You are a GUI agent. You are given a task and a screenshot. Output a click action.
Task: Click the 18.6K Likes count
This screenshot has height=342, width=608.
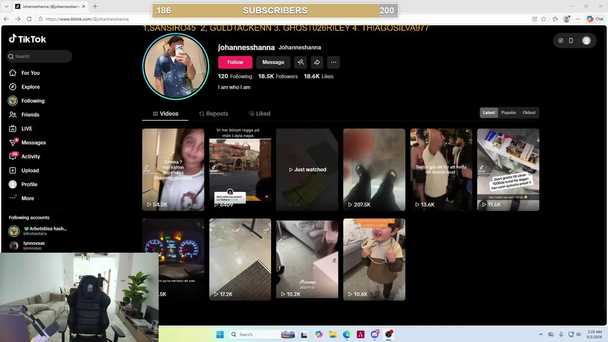[x=319, y=76]
